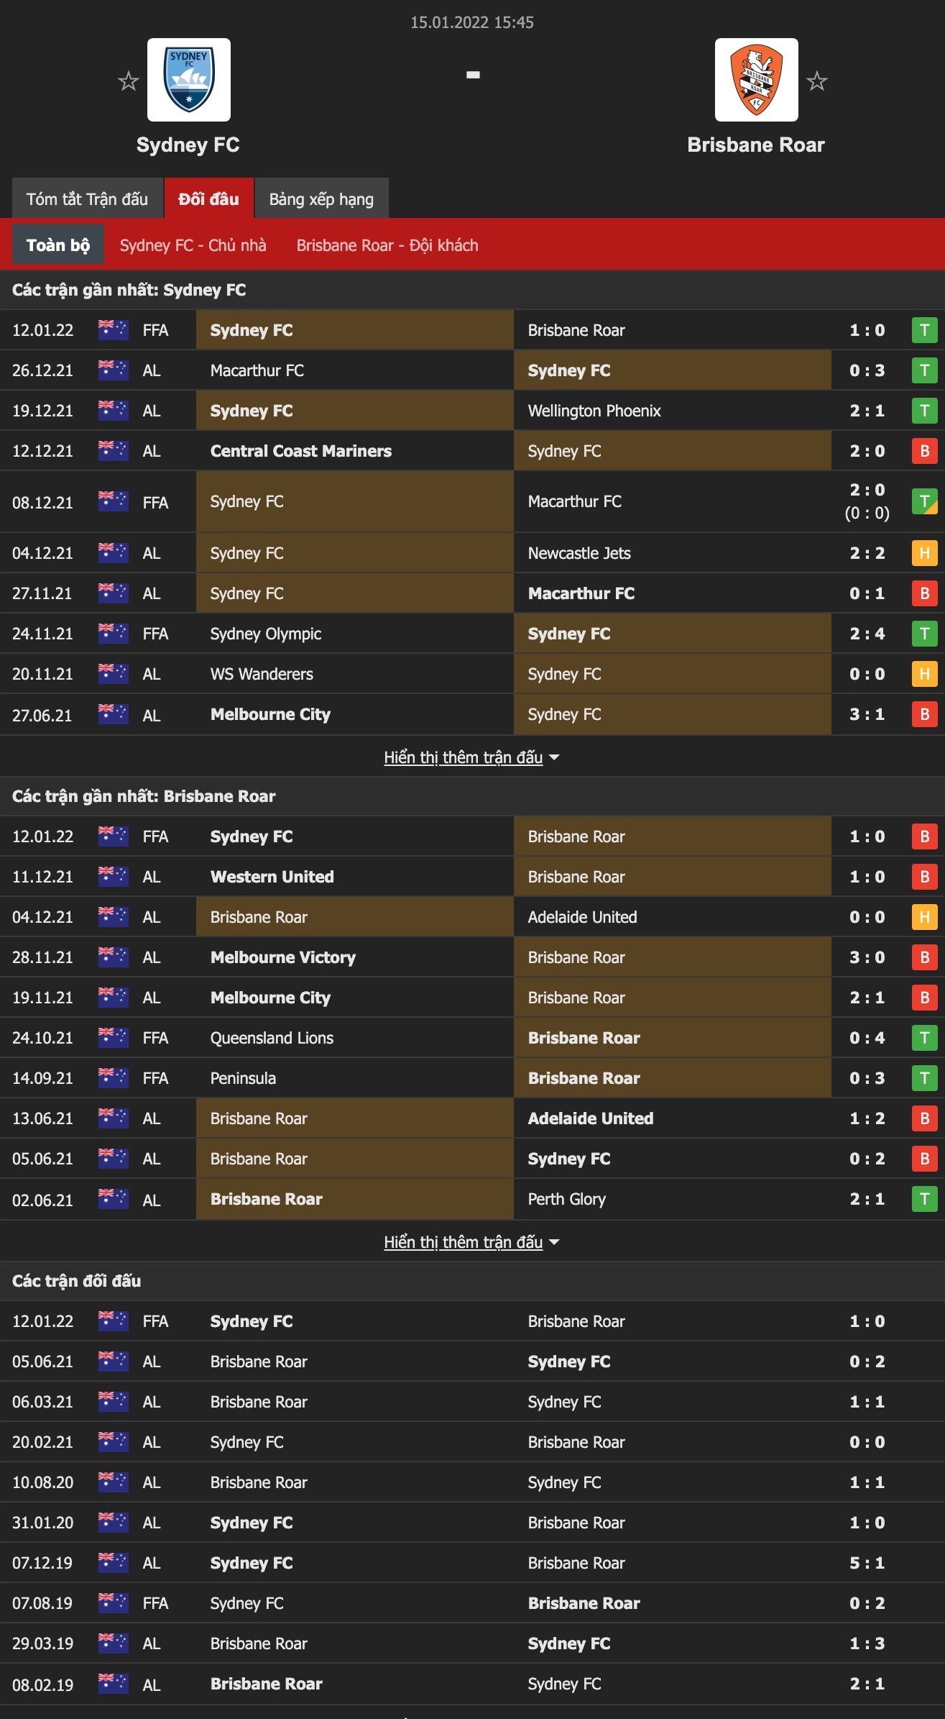Viewport: 945px width, 1719px height.
Task: Click the 2 : 4 score of Sydney Olympic match
Action: [867, 634]
